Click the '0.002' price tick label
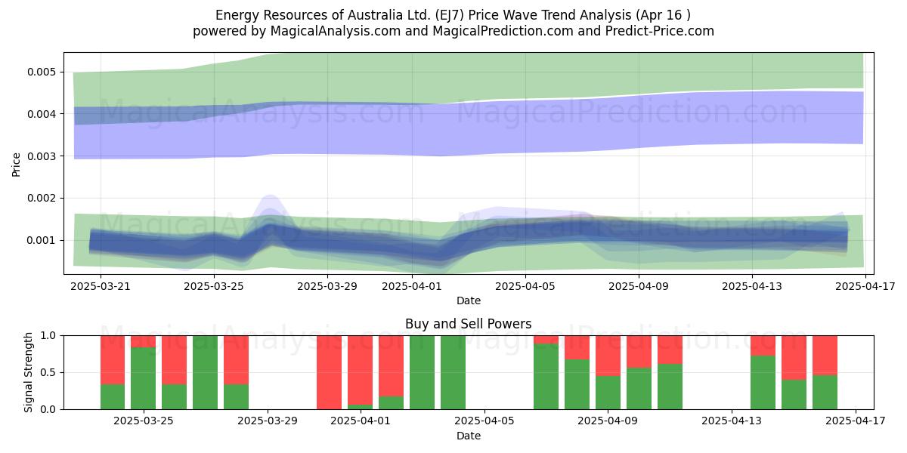This screenshot has height=453, width=907. pyautogui.click(x=42, y=198)
